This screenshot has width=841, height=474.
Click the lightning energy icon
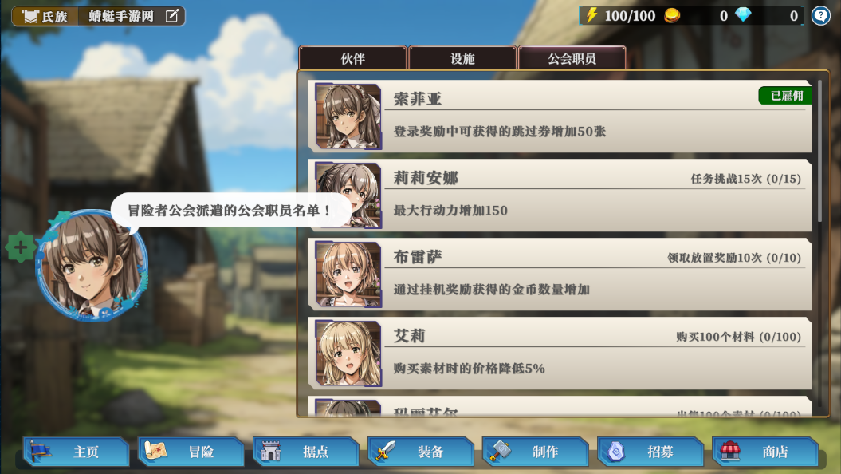click(591, 15)
